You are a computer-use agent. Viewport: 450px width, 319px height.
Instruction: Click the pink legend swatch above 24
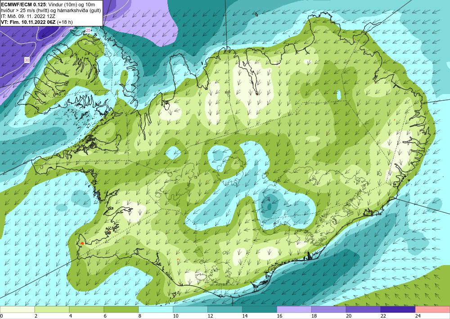point(432,310)
